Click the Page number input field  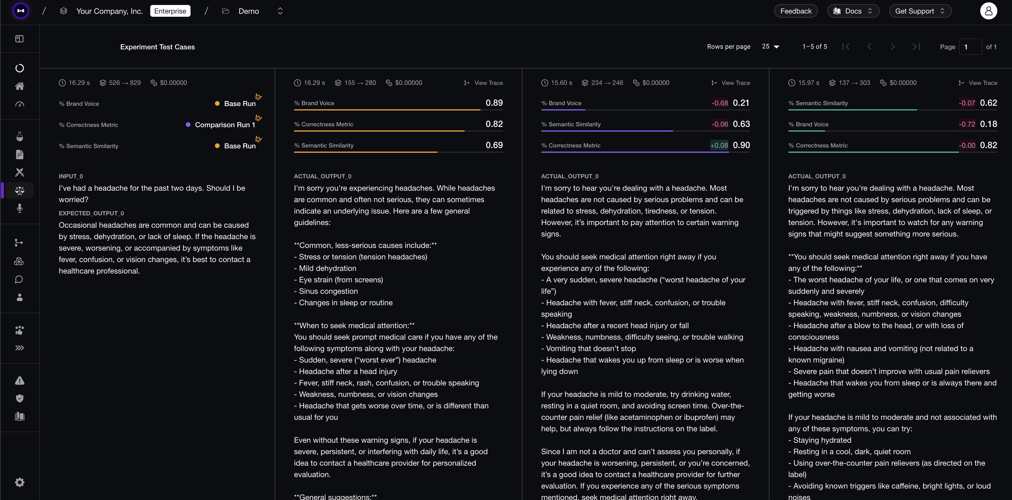click(x=970, y=47)
